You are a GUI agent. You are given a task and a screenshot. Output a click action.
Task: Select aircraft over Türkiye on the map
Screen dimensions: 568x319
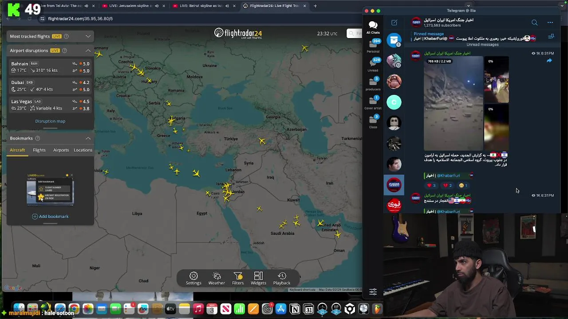pyautogui.click(x=262, y=141)
